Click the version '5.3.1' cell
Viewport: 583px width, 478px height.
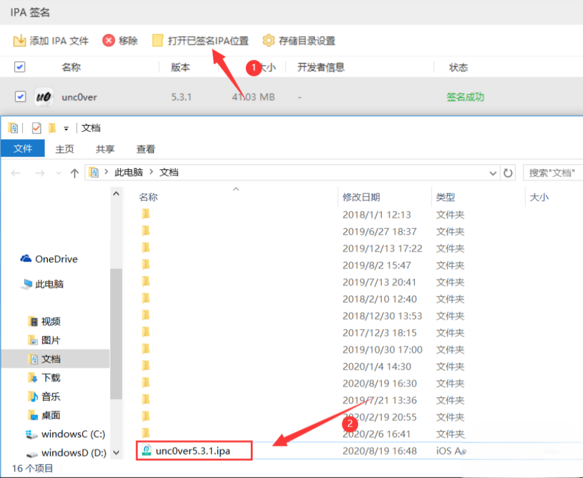click(x=181, y=97)
